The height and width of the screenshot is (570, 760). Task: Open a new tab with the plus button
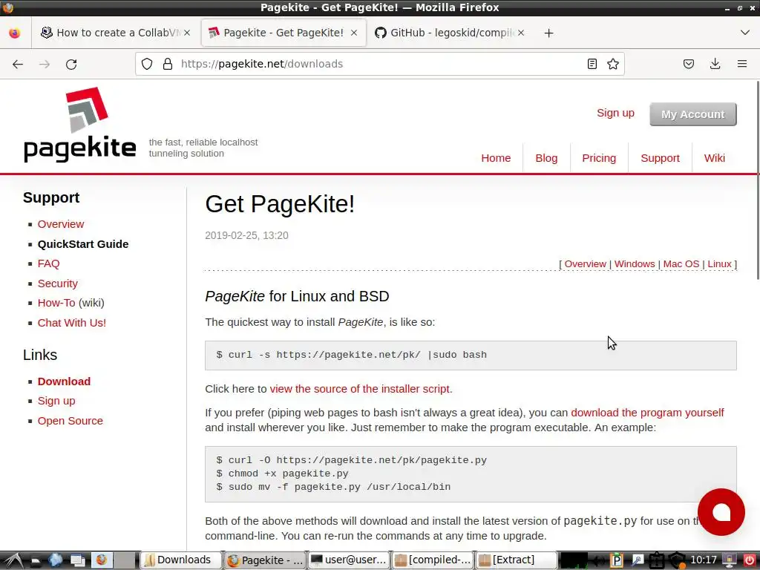coord(548,33)
